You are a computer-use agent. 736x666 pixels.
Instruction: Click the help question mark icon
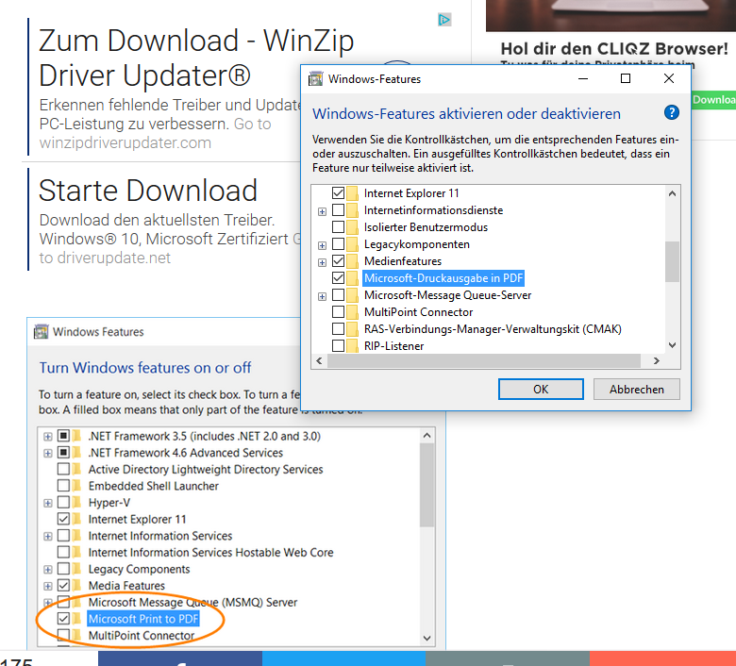[671, 112]
